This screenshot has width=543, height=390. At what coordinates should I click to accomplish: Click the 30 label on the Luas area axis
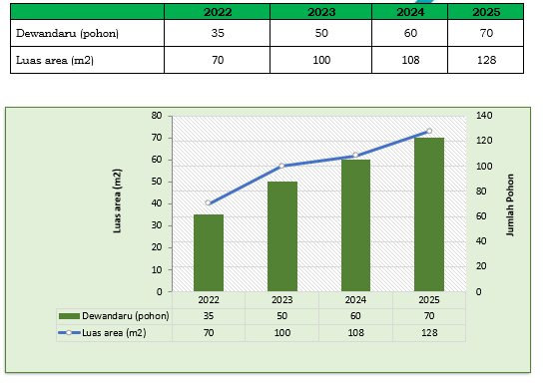pos(157,225)
